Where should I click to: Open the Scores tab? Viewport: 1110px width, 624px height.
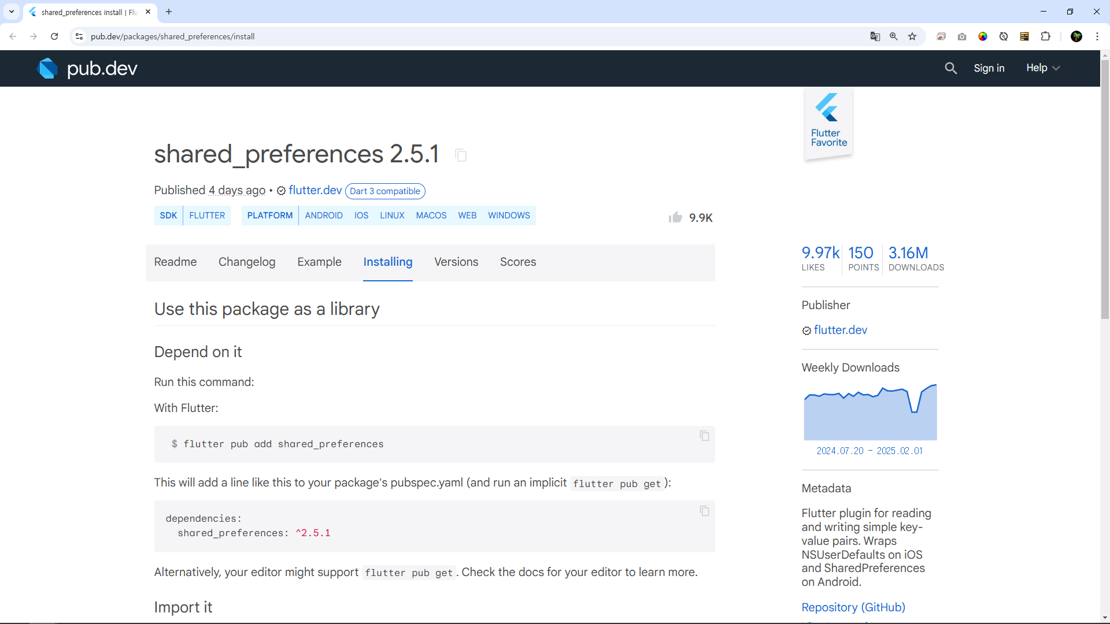click(x=518, y=262)
